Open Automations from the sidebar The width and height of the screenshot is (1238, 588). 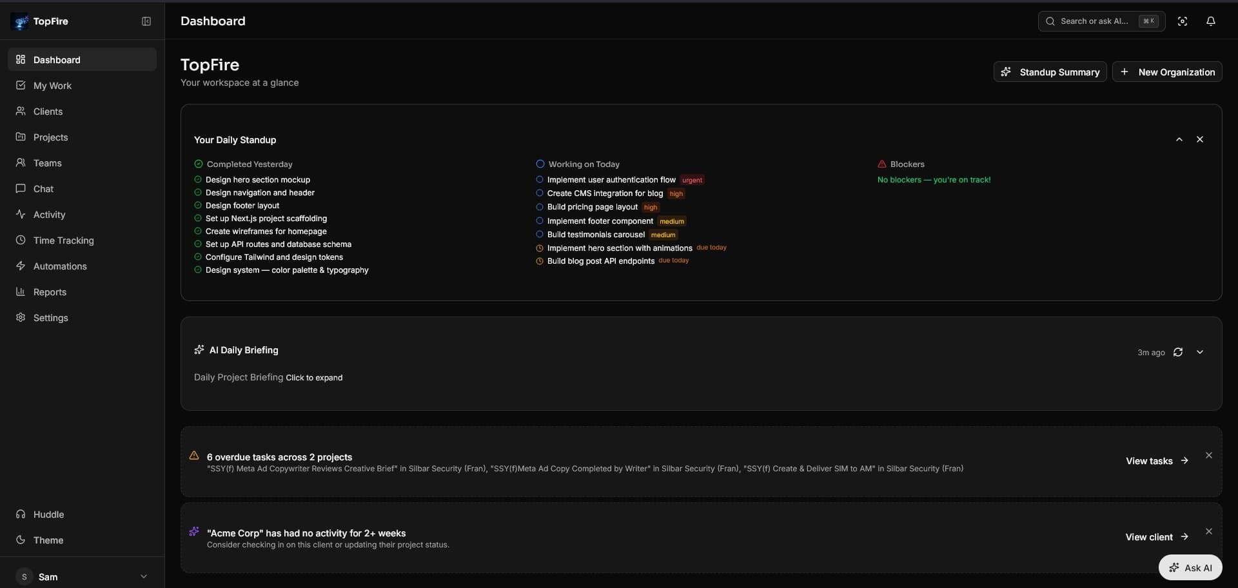(60, 266)
